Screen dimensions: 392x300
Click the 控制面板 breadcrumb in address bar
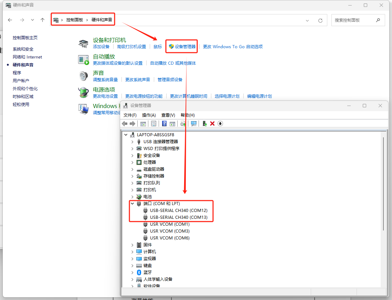(74, 20)
